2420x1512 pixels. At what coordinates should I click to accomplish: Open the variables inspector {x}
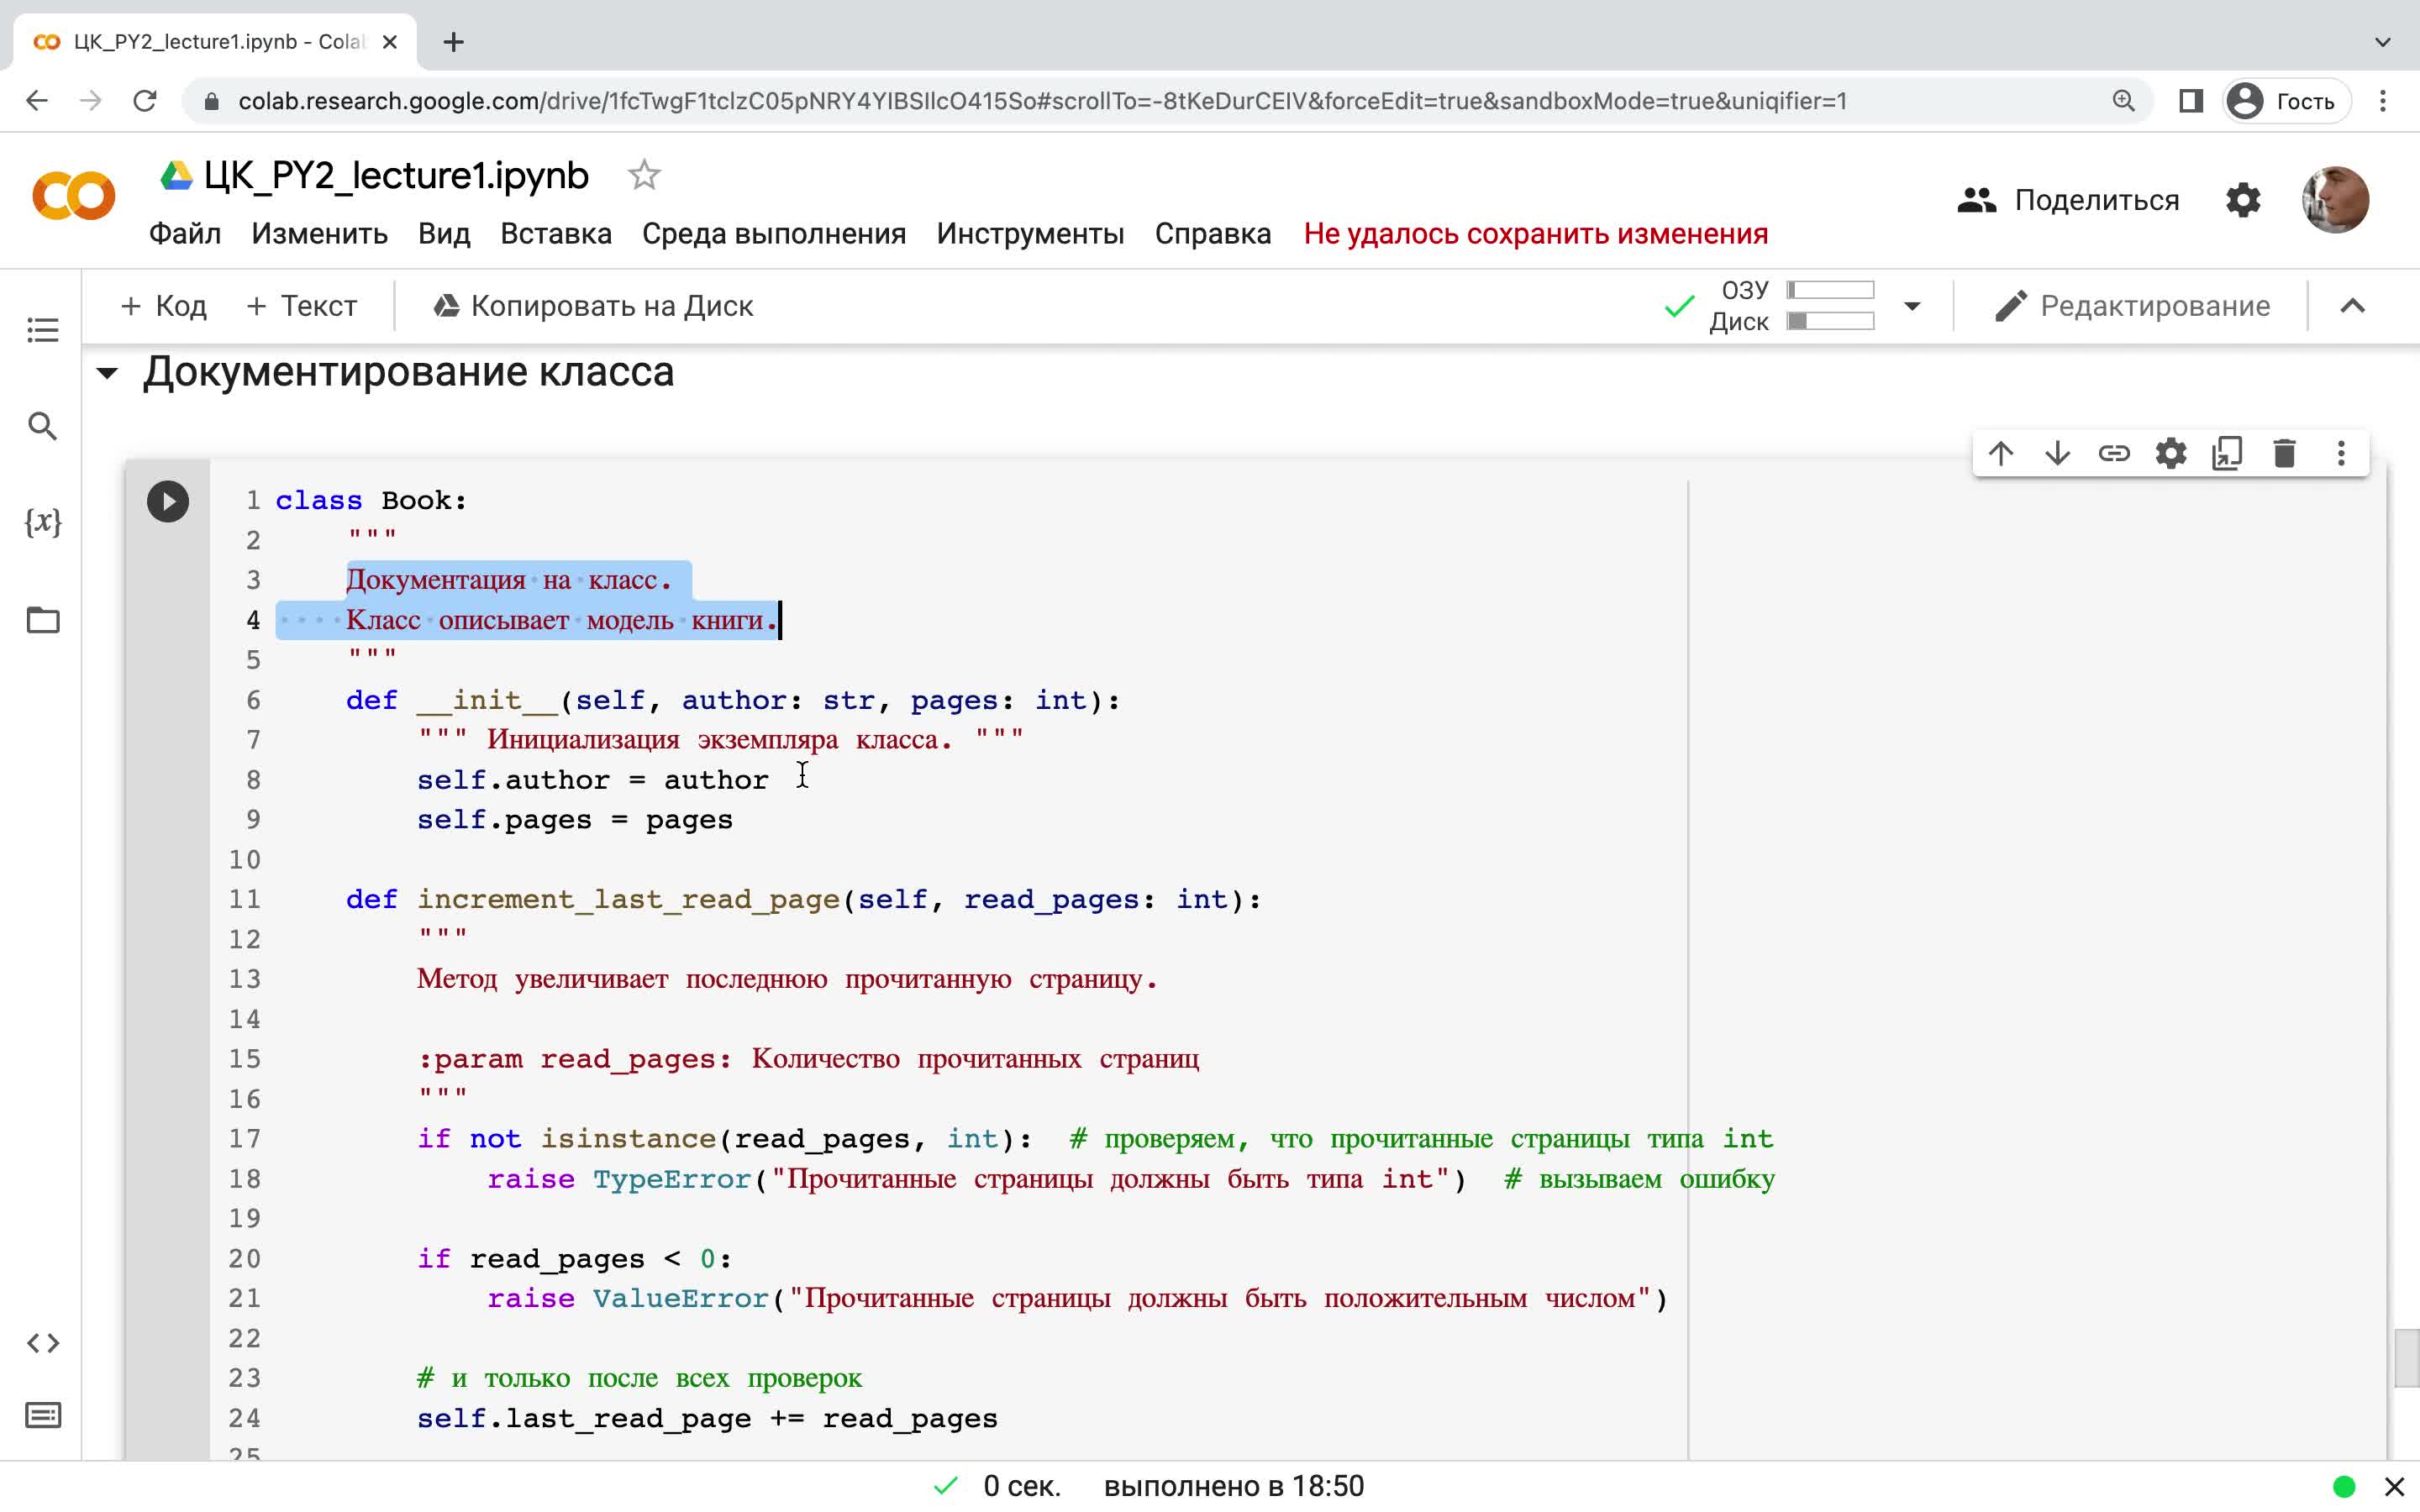[x=42, y=521]
